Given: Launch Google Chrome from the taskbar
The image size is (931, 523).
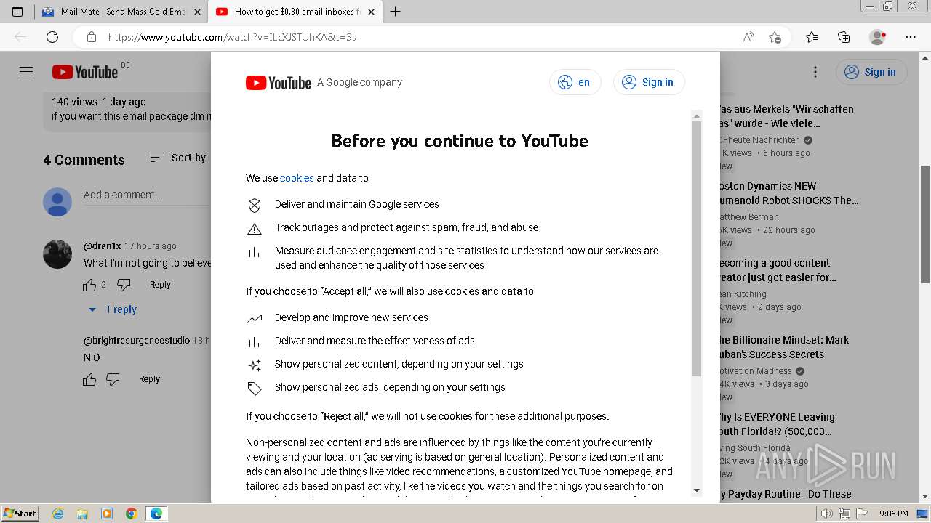Looking at the screenshot, I should click(132, 514).
